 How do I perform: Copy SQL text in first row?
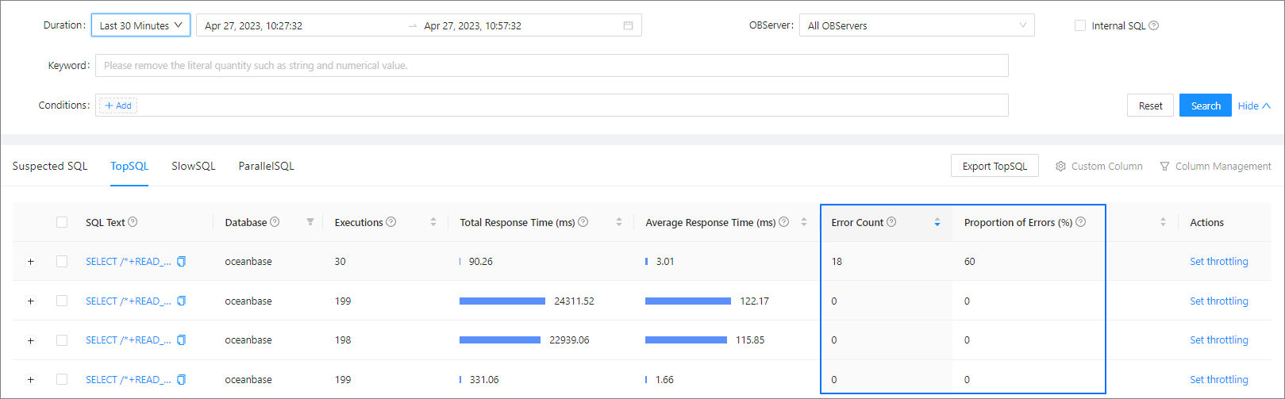point(182,262)
